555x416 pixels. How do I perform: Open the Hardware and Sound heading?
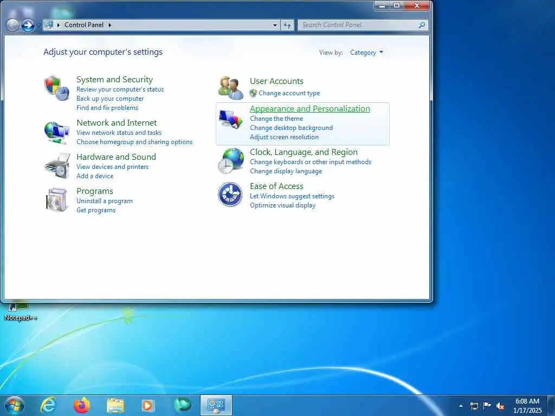tap(116, 157)
